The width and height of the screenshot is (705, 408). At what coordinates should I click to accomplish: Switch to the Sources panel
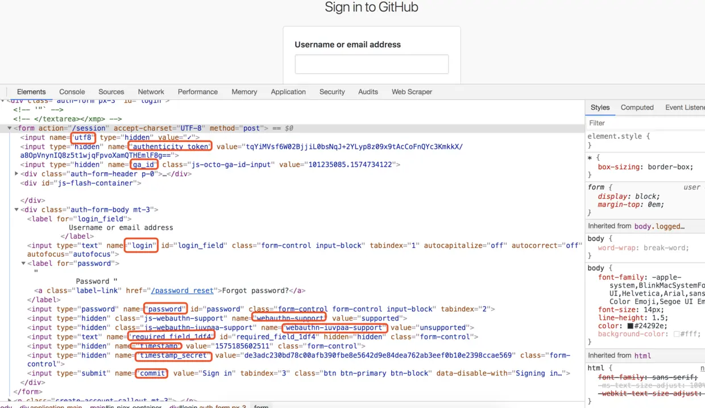pos(111,91)
